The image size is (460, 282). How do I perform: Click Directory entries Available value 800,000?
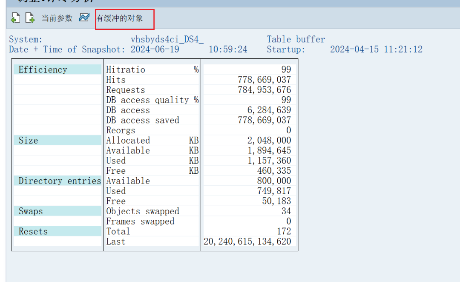tap(274, 181)
